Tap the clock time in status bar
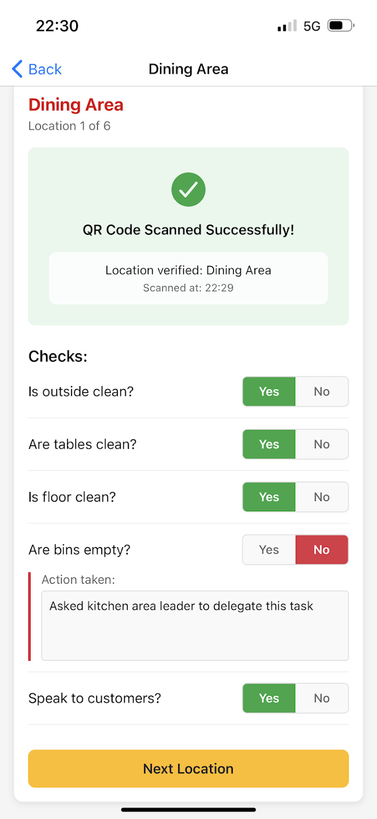Image resolution: width=377 pixels, height=819 pixels. point(57,26)
